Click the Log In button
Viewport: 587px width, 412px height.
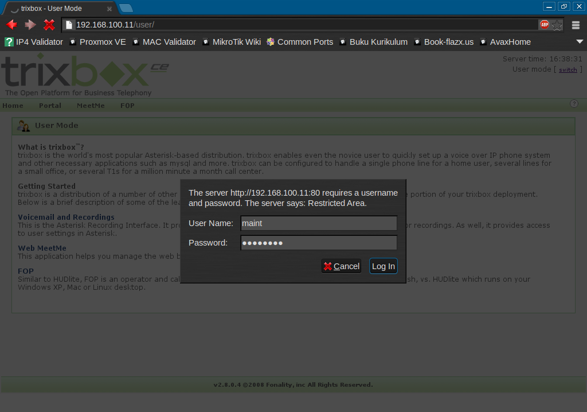pyautogui.click(x=383, y=266)
